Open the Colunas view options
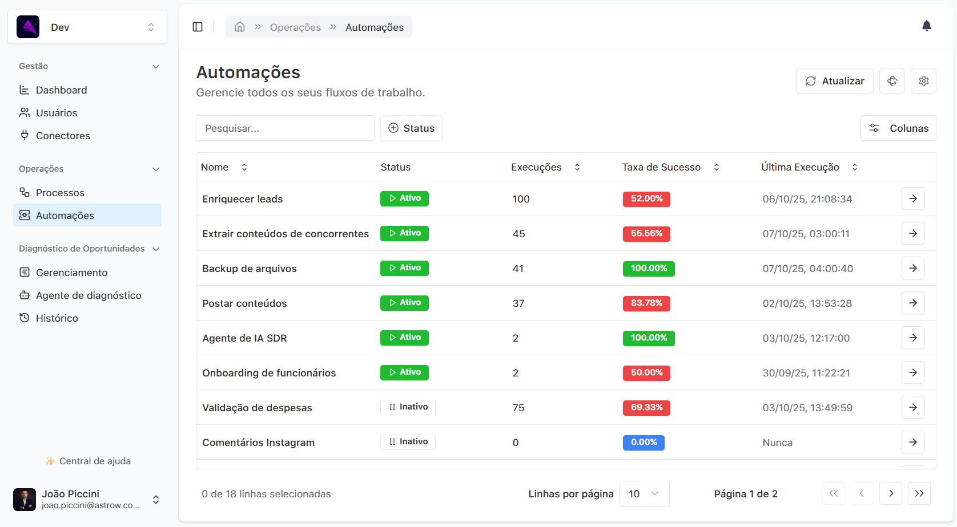 pos(898,128)
